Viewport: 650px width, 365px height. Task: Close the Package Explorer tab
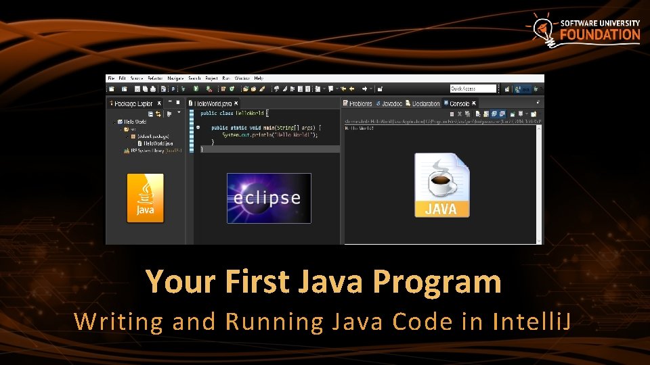(159, 103)
